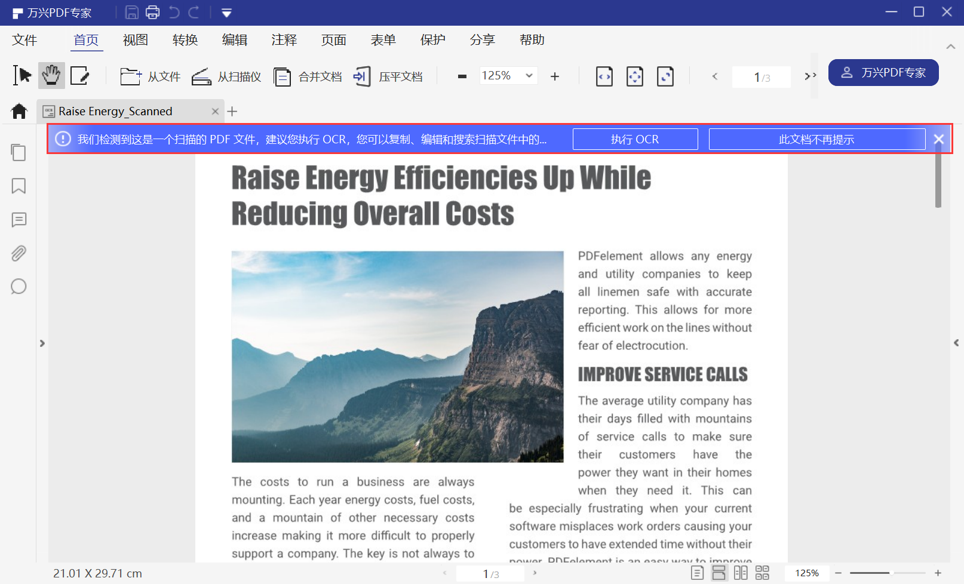Open the page thumbnails panel

click(x=19, y=153)
